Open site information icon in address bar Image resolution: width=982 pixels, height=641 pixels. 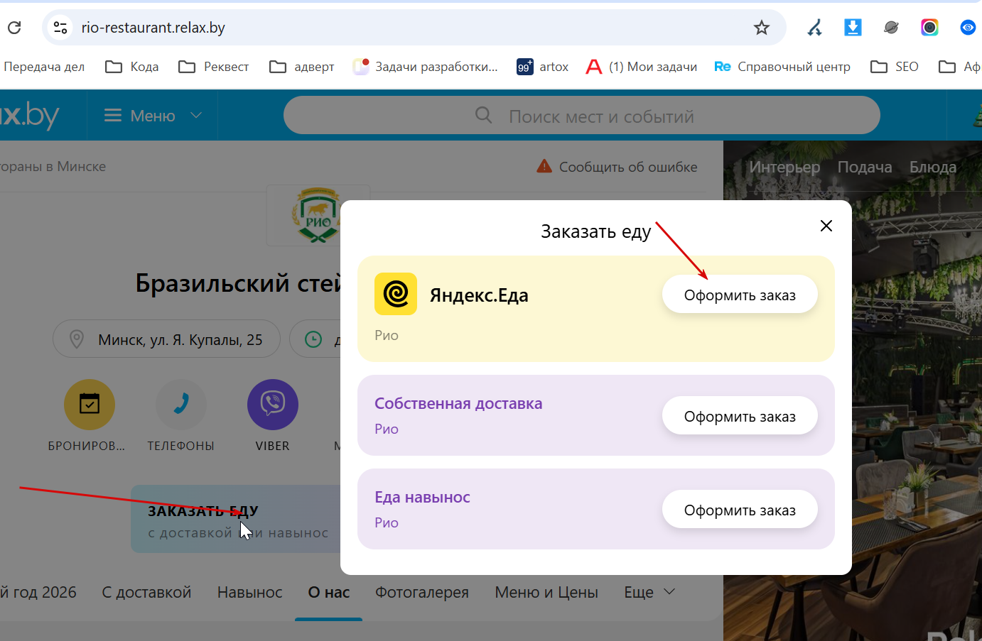[60, 28]
